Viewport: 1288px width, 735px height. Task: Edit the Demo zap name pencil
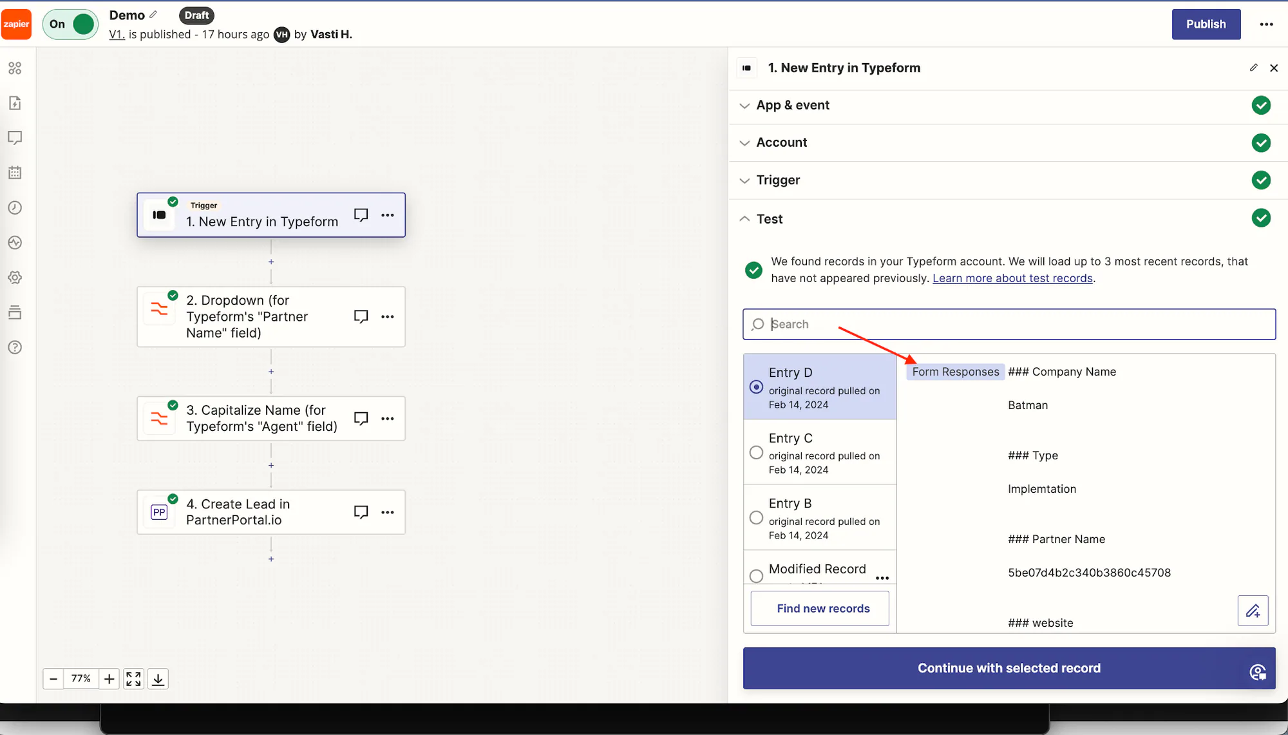(153, 14)
